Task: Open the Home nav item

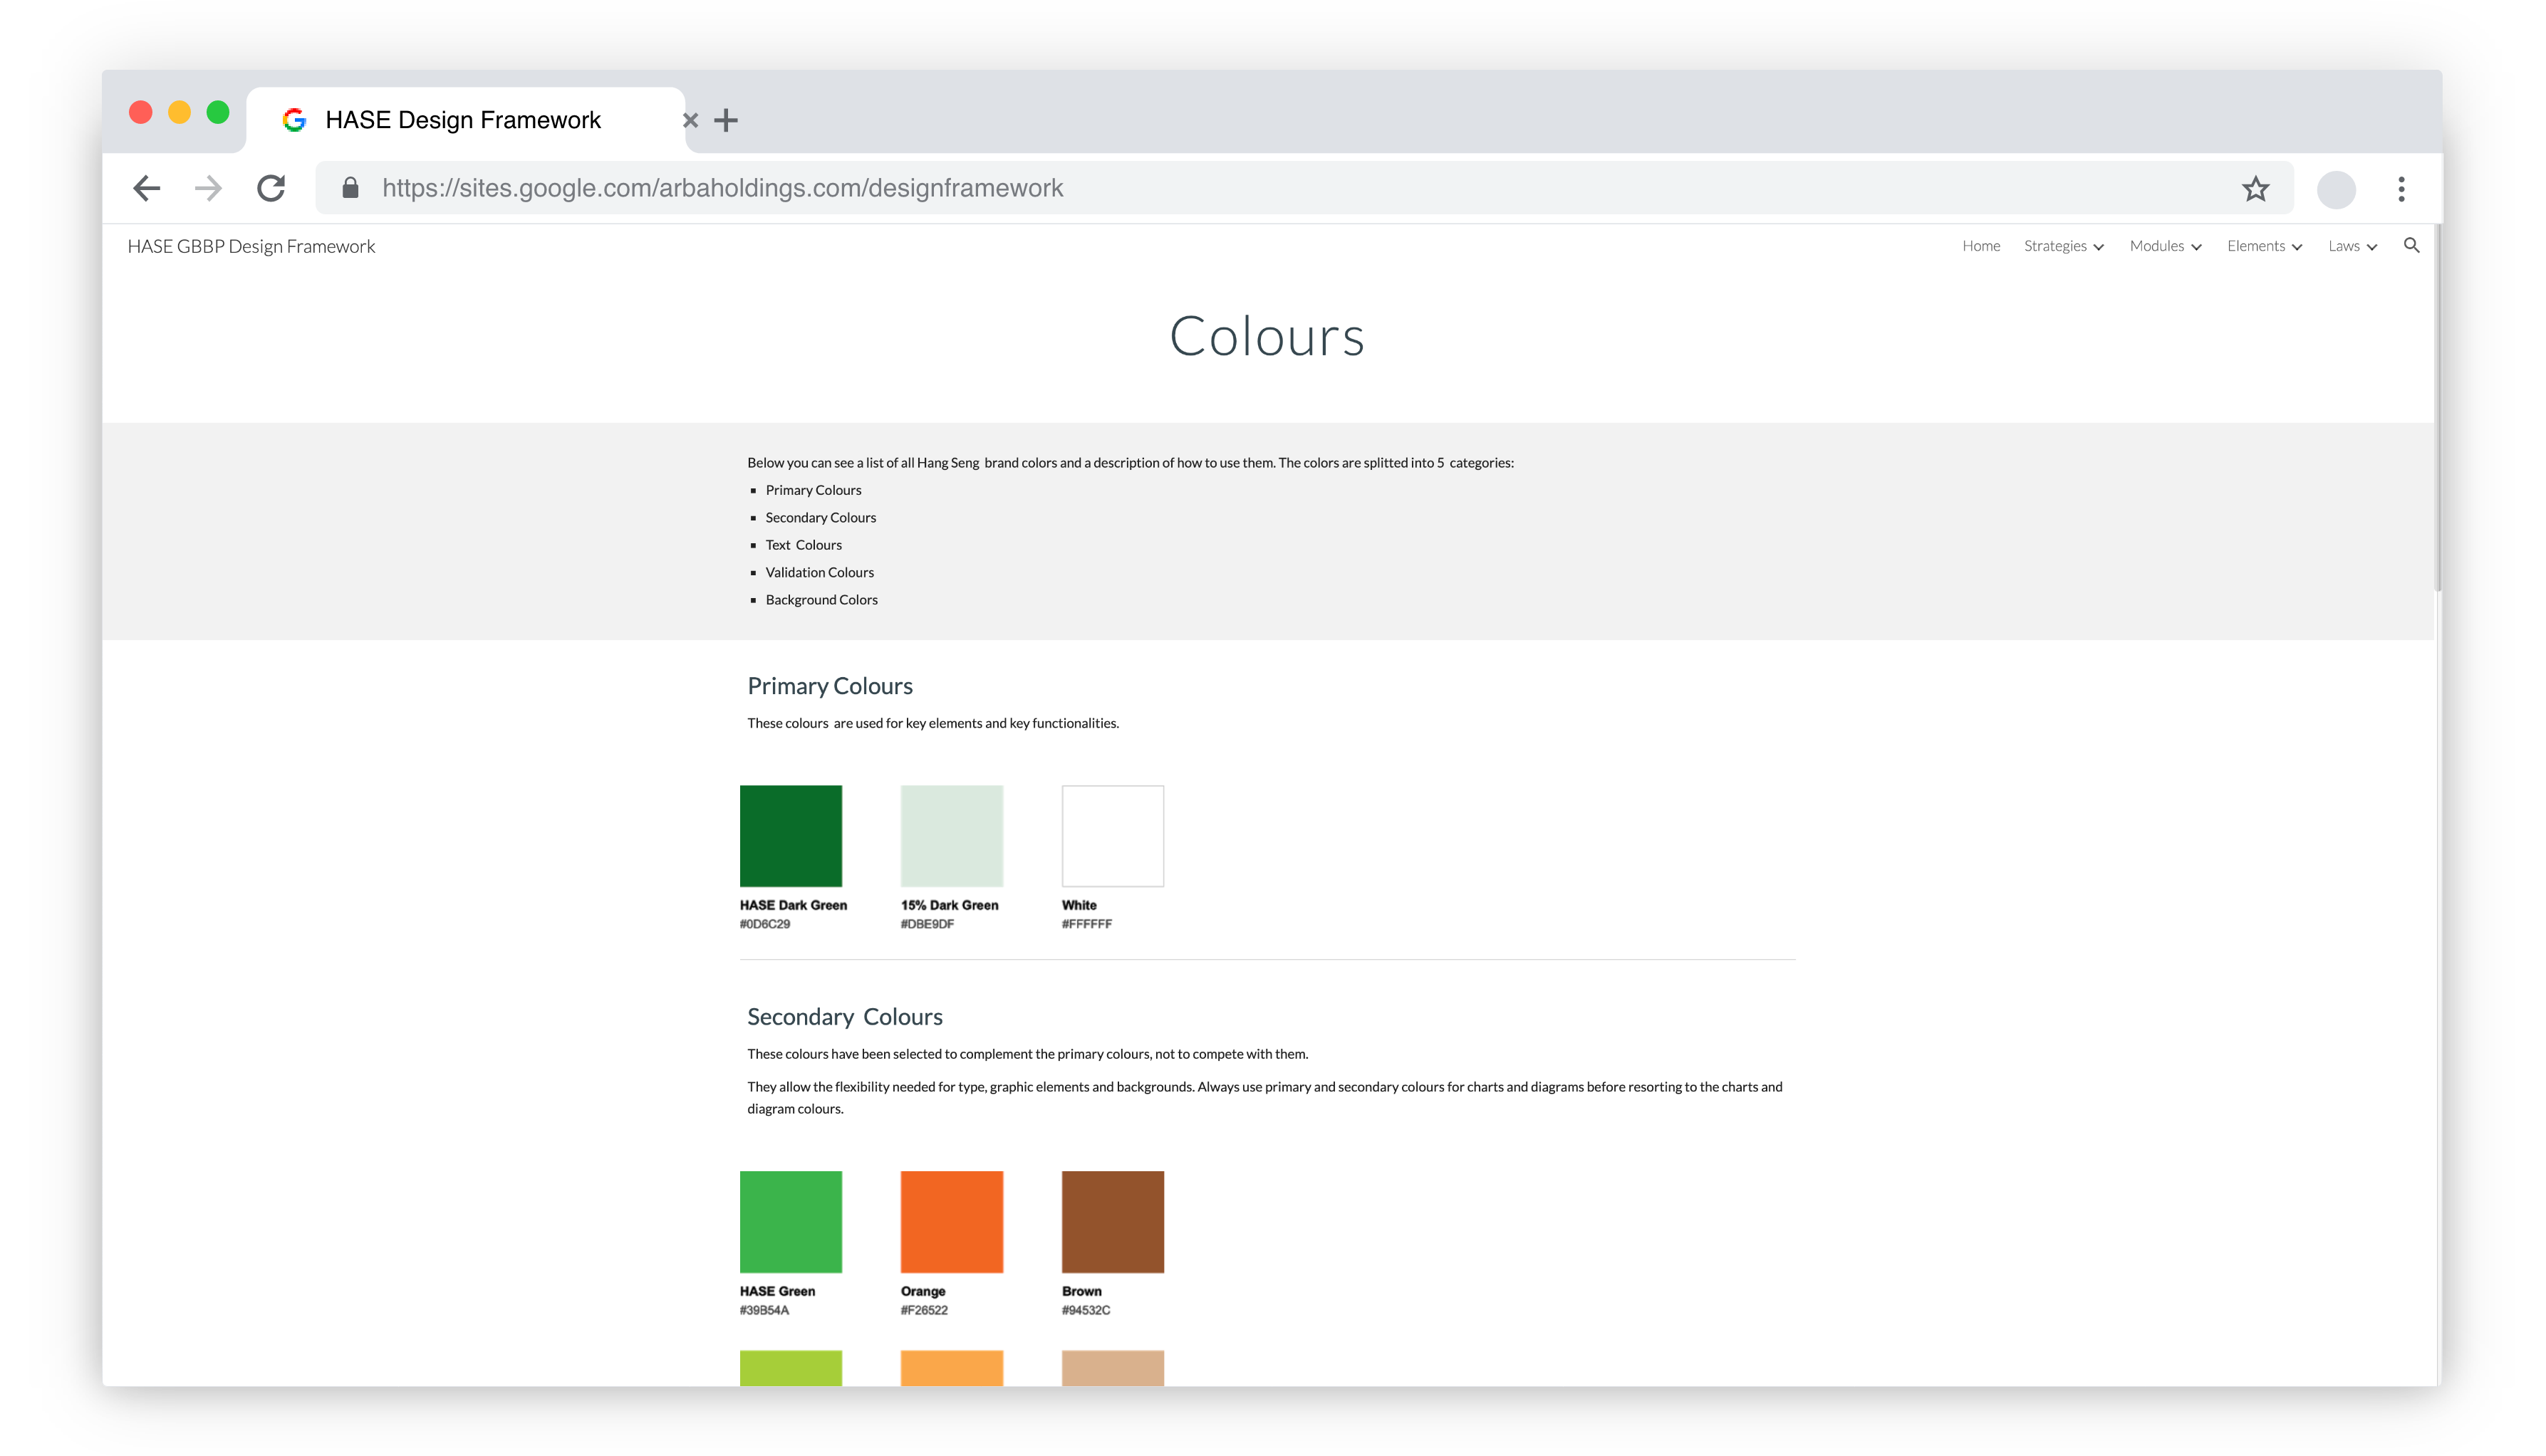Action: pyautogui.click(x=1981, y=246)
